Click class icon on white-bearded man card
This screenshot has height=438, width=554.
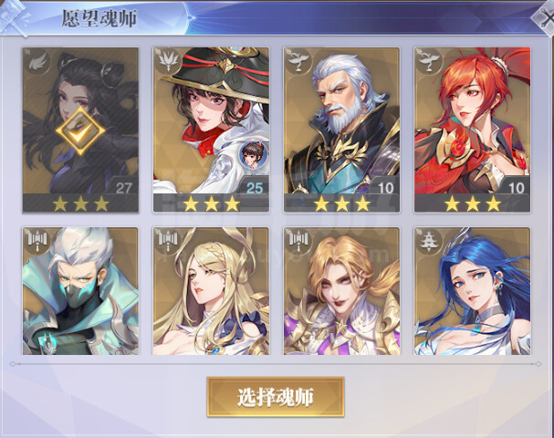coord(298,61)
